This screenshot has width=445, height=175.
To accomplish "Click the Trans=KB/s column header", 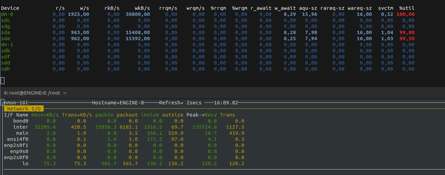I will [x=77, y=115].
